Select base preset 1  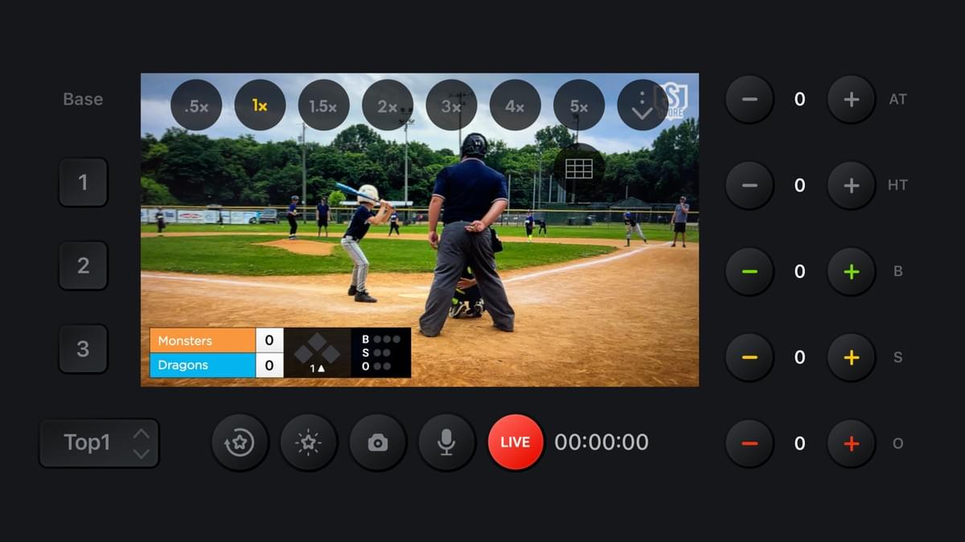pyautogui.click(x=83, y=182)
